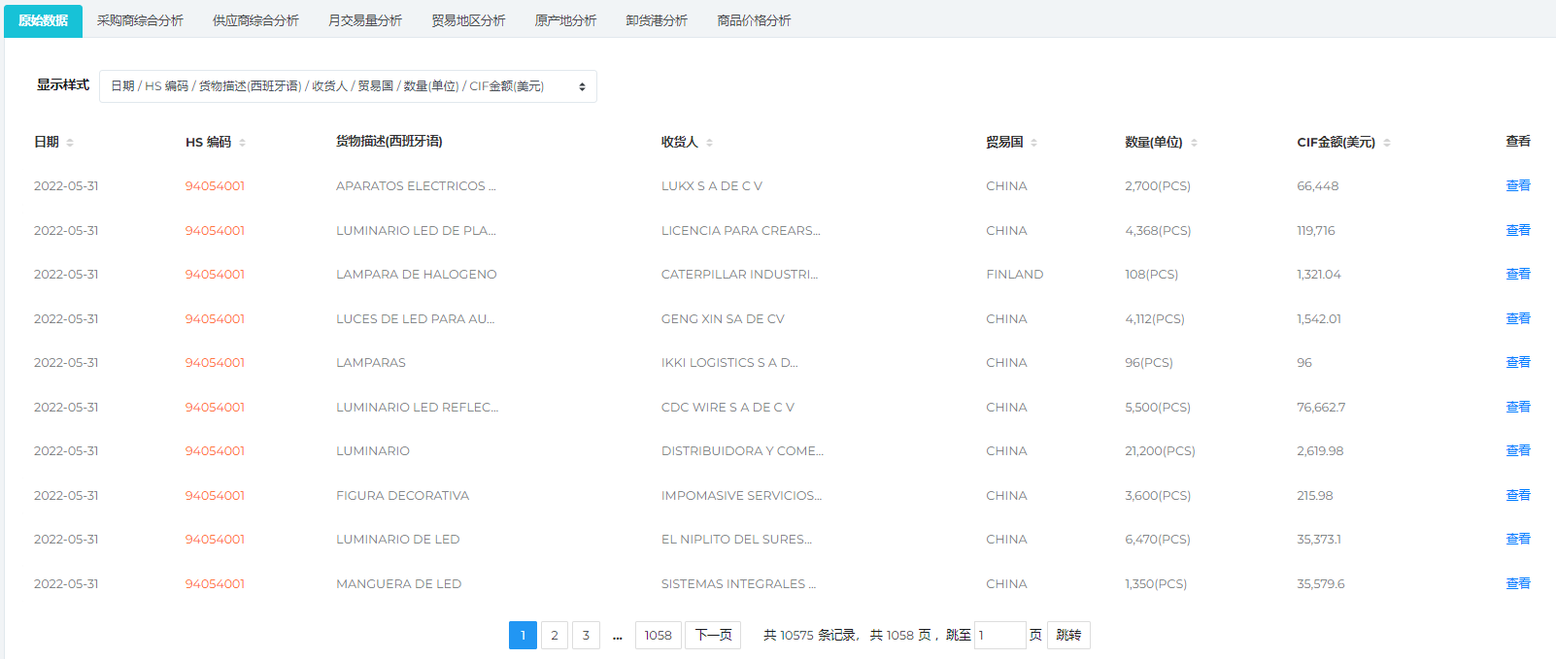Image resolution: width=1556 pixels, height=659 pixels.
Task: Jump to last page 1058
Action: 658,635
